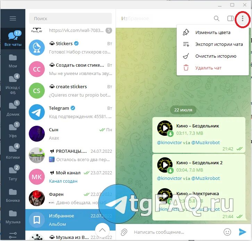Click the 22 июля date badge
The height and width of the screenshot is (241, 252).
183,110
